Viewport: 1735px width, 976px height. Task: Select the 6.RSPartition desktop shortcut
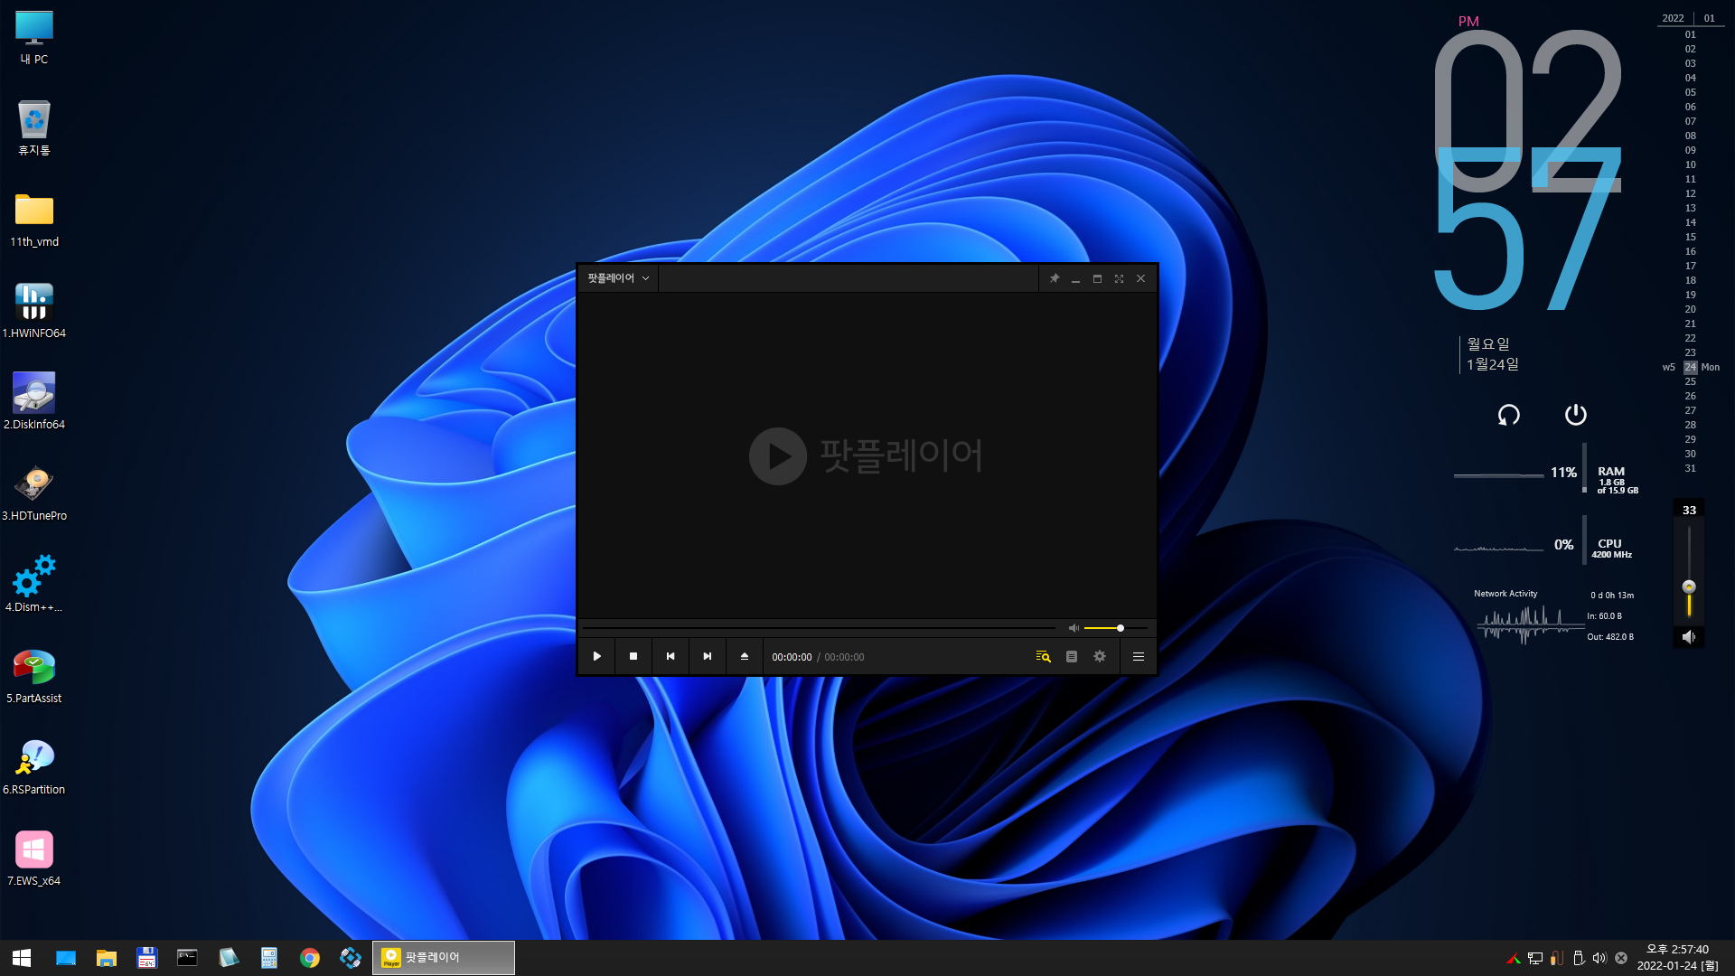click(x=34, y=767)
